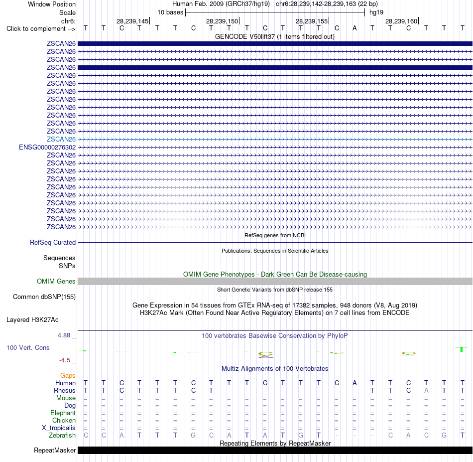
Task: Click the Mouse species label
Action: coord(66,398)
